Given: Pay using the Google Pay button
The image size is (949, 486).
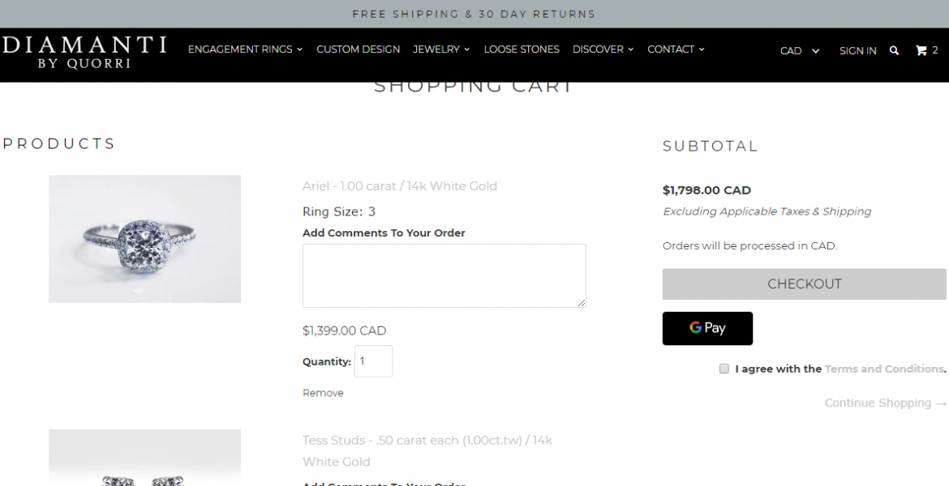Looking at the screenshot, I should (x=707, y=328).
